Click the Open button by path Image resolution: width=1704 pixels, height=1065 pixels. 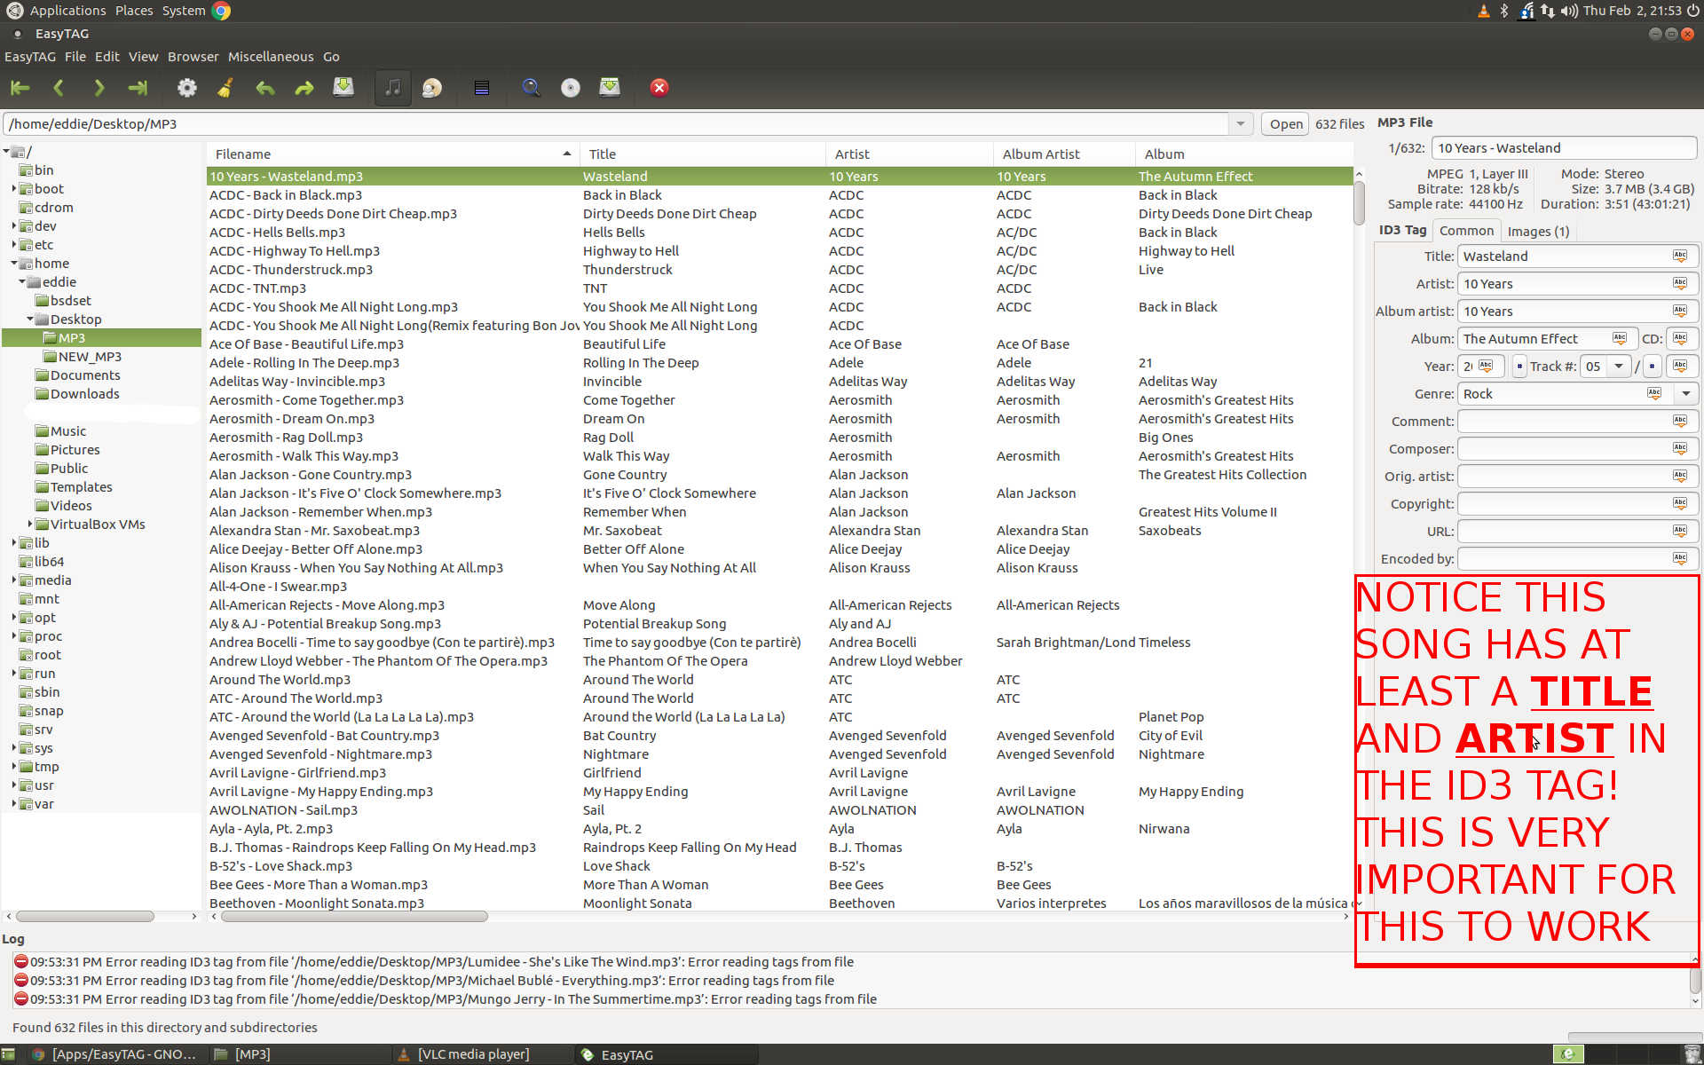point(1285,123)
